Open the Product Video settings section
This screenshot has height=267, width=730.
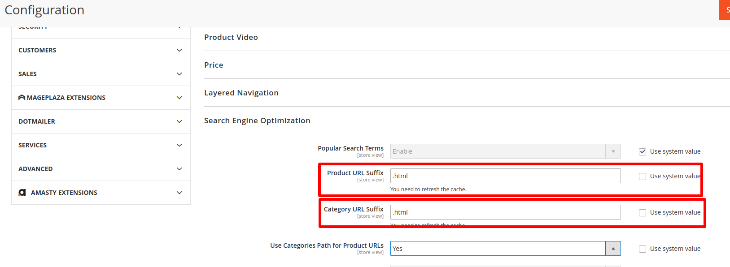(x=231, y=38)
